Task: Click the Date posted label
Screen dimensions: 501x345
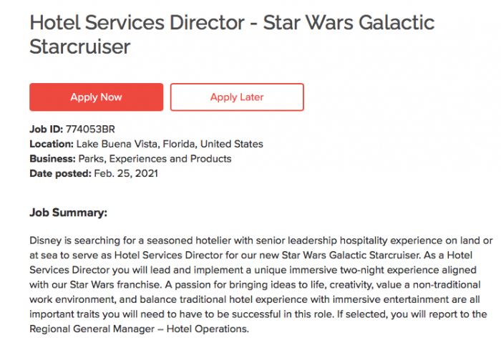Action: point(60,172)
